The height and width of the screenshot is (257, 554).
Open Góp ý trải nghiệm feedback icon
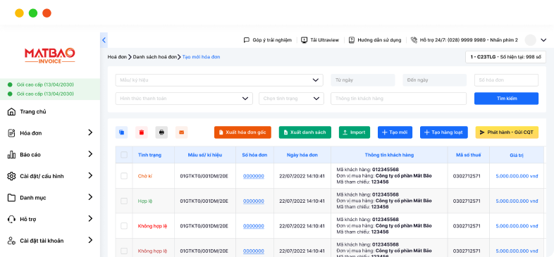(x=247, y=40)
